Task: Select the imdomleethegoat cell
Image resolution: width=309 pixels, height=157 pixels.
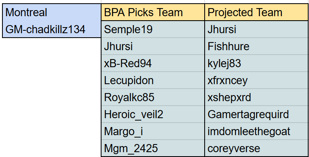Action: pyautogui.click(x=256, y=131)
